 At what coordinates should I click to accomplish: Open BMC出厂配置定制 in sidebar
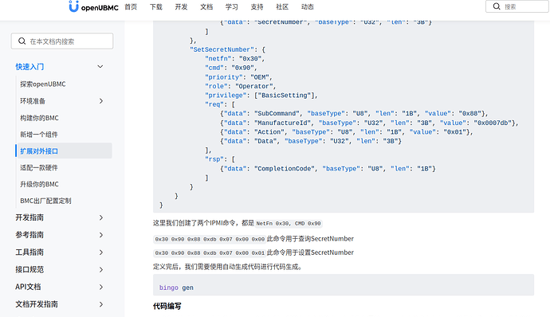click(45, 201)
